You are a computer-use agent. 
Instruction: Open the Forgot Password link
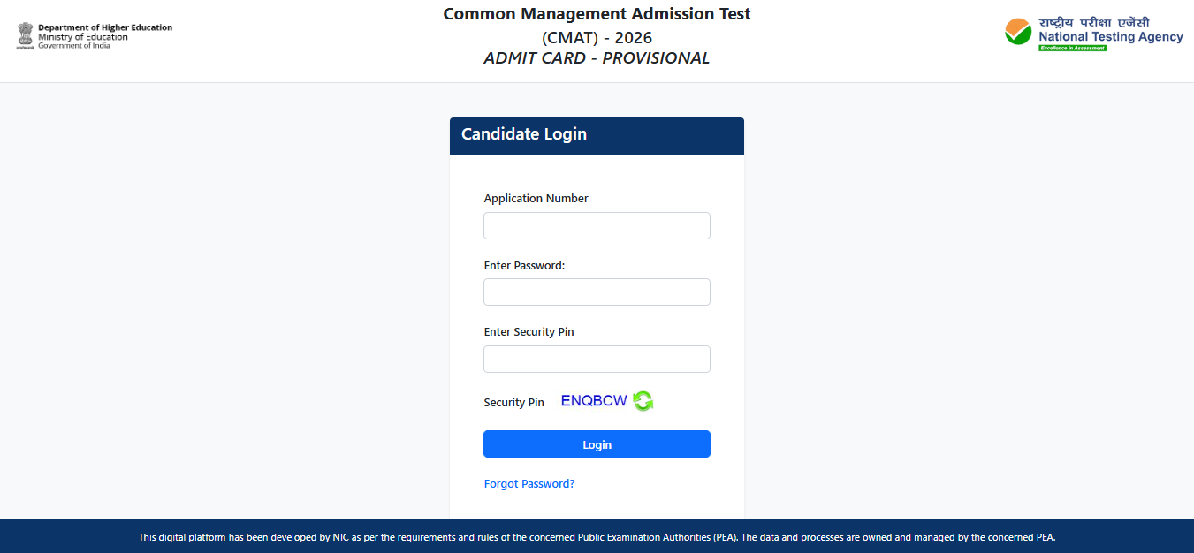(x=529, y=483)
